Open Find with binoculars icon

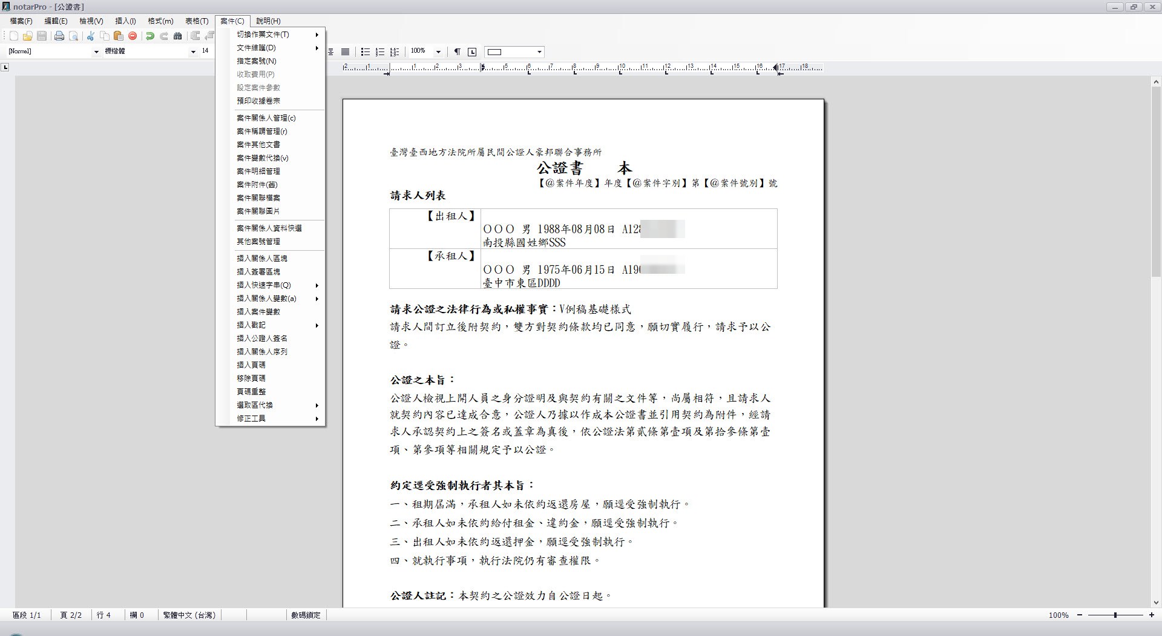(x=178, y=36)
